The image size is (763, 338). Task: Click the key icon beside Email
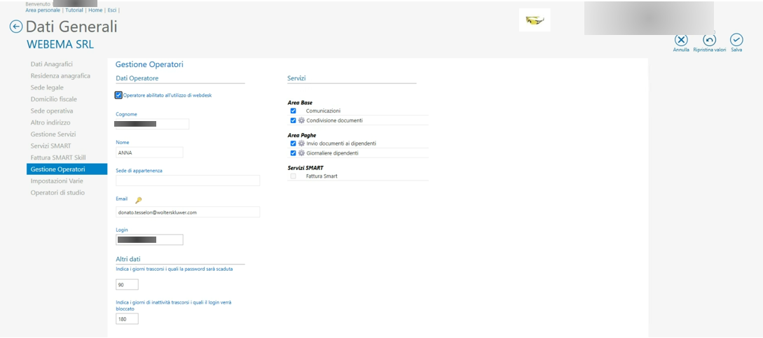[138, 200]
